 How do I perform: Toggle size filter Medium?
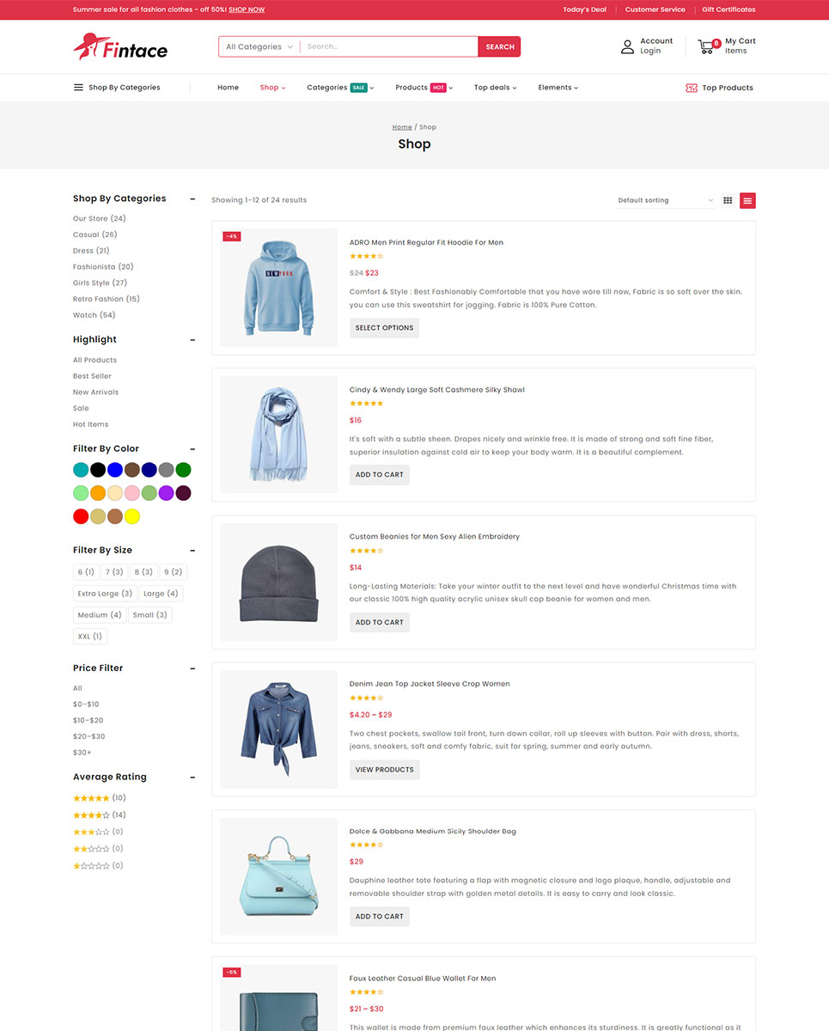[99, 615]
